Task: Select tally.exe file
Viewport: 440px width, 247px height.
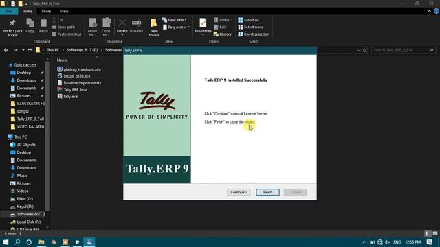Action: [67, 96]
